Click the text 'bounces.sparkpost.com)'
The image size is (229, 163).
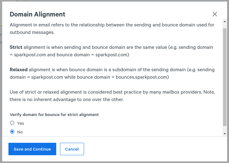142,77
